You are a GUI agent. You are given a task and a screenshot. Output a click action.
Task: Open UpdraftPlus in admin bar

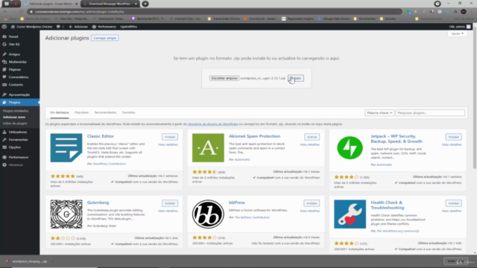point(128,27)
